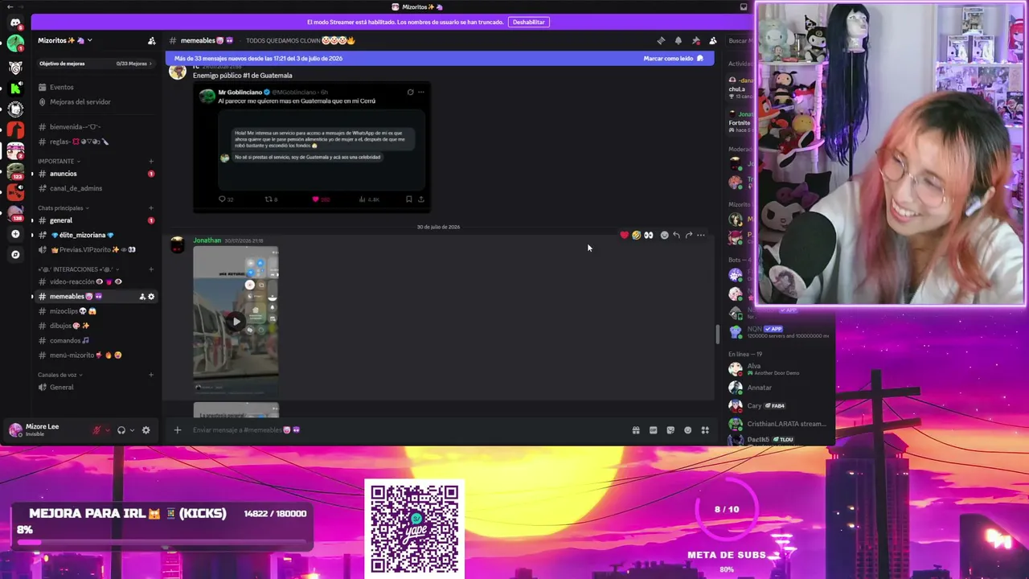1029x579 pixels.
Task: Switch to anuncios channel
Action: (x=96, y=174)
